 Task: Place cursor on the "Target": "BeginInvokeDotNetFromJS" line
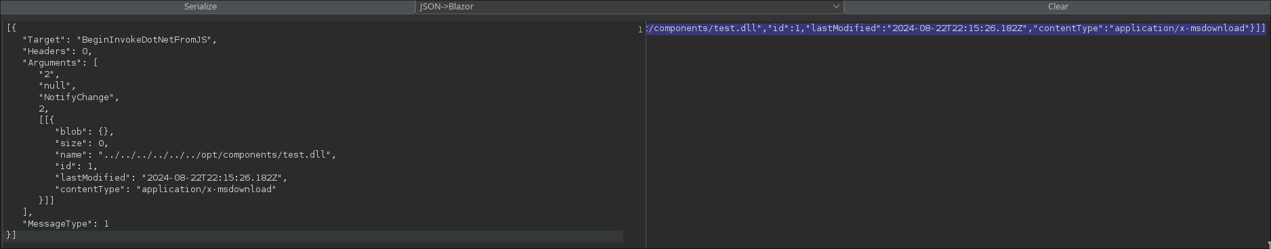(x=119, y=39)
